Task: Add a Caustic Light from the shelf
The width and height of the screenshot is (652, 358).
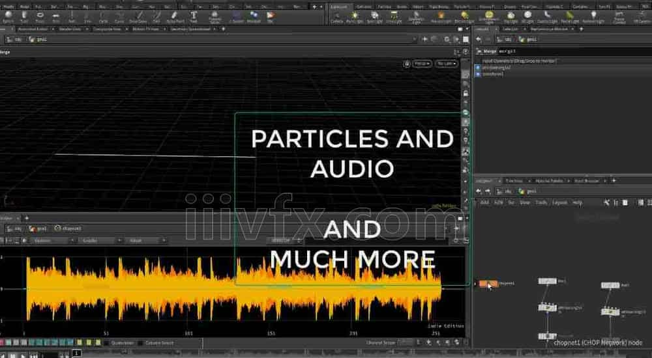Action: [547, 17]
